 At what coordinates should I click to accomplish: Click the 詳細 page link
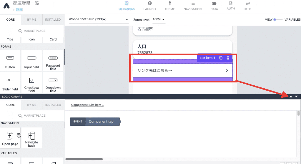(19, 10)
